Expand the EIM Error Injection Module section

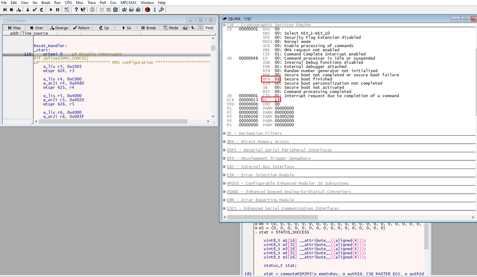(x=224, y=175)
